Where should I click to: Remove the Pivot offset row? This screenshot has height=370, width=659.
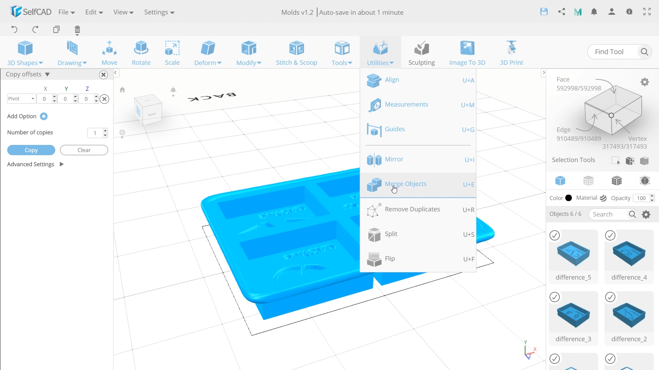[105, 99]
